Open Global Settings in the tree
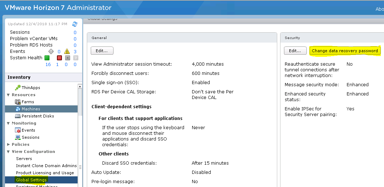This screenshot has width=384, height=187. click(31, 180)
